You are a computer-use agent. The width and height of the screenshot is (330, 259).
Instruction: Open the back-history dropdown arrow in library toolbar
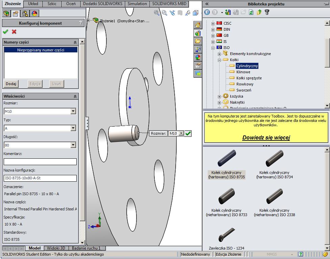tap(222, 12)
